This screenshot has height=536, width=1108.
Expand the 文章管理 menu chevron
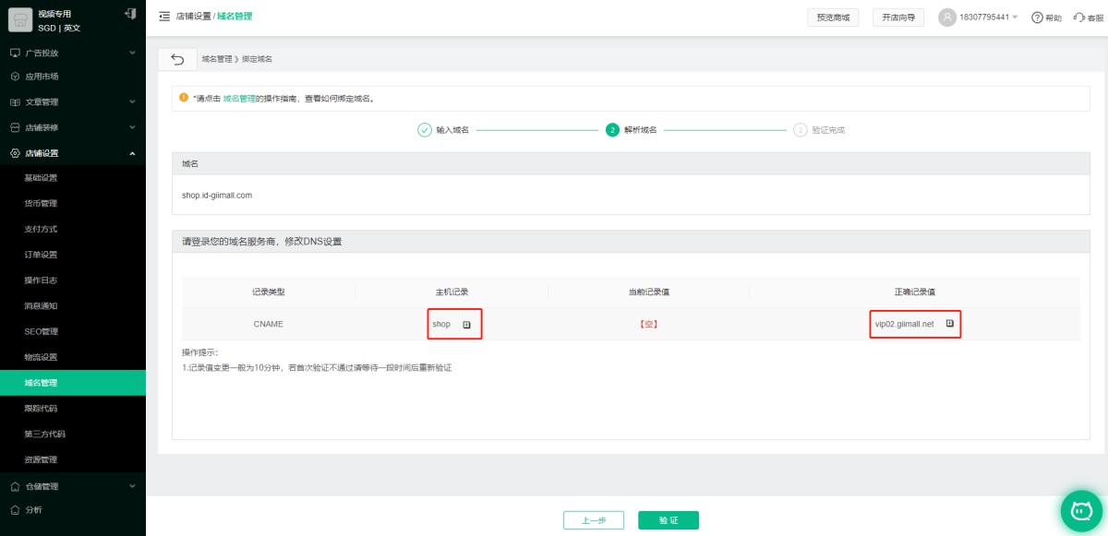132,102
